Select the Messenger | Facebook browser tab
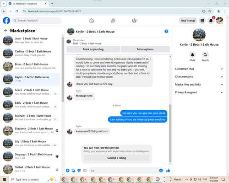 pos(27,4)
